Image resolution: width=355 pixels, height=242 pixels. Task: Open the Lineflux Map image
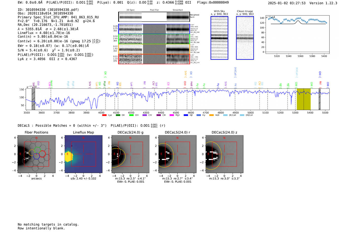(83, 154)
